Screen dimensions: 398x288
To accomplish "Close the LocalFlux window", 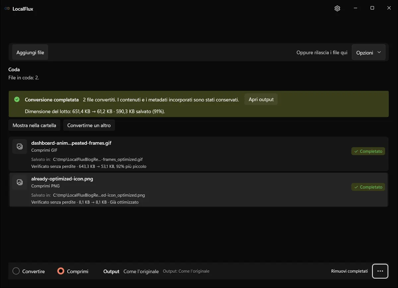I will 389,8.
